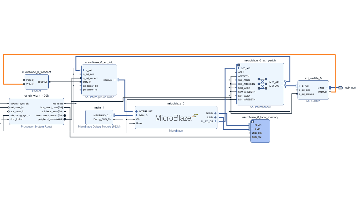Expand the S00_AXI interface pin
This screenshot has width=359, height=198.
point(239,68)
